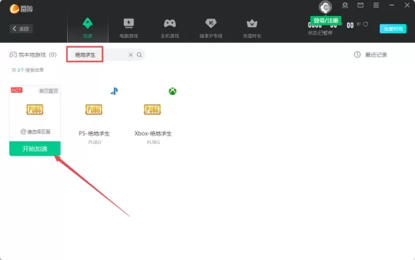Click the user avatar circle

pos(325,7)
